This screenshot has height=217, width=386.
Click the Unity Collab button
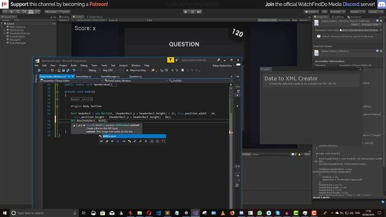tap(312, 11)
